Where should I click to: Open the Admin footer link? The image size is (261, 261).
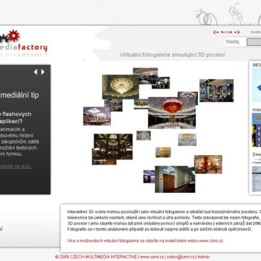click(204, 257)
